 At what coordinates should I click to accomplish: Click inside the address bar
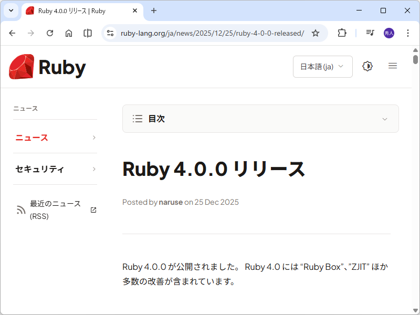pos(210,33)
